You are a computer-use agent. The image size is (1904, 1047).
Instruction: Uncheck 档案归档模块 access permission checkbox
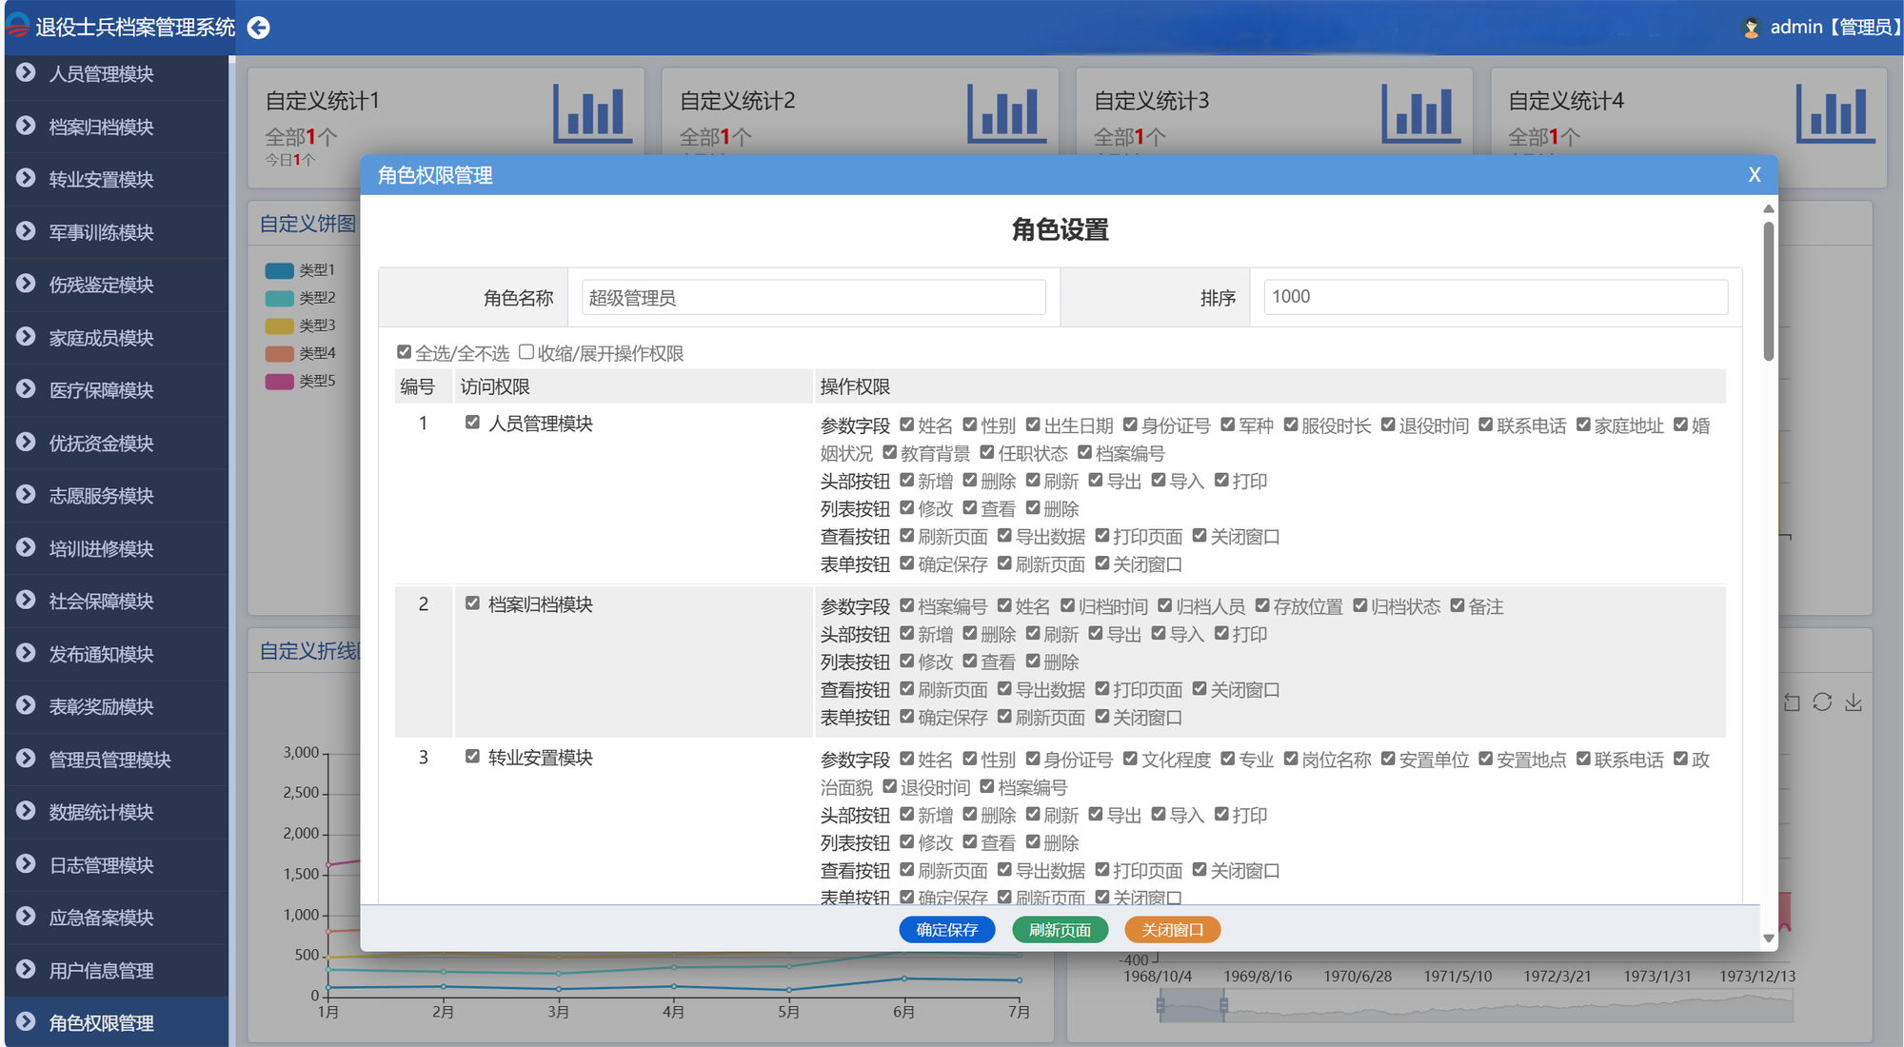coord(472,603)
